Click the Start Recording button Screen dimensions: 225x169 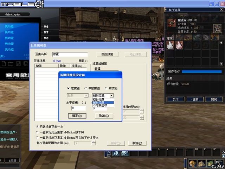107,54
